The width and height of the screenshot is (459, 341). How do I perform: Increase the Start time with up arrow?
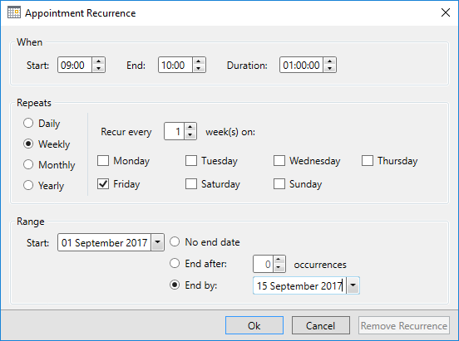tap(99, 61)
